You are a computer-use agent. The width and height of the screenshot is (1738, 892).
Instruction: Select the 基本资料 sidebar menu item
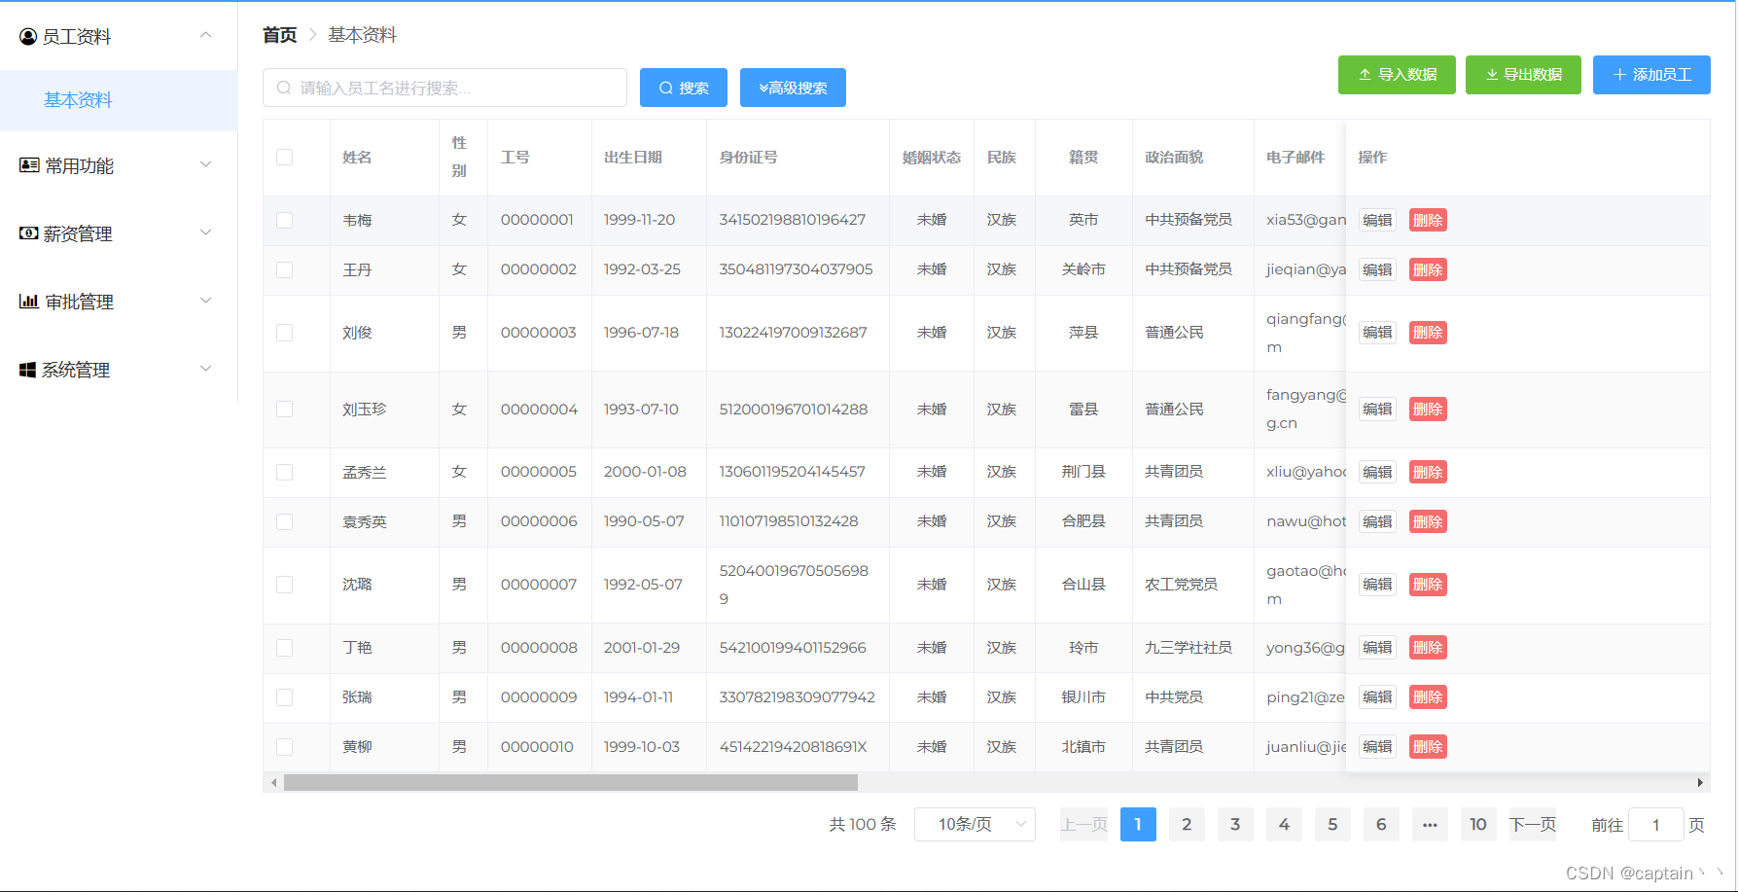coord(119,100)
